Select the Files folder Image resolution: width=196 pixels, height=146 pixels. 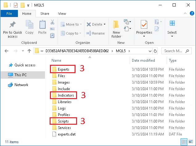coord(59,76)
